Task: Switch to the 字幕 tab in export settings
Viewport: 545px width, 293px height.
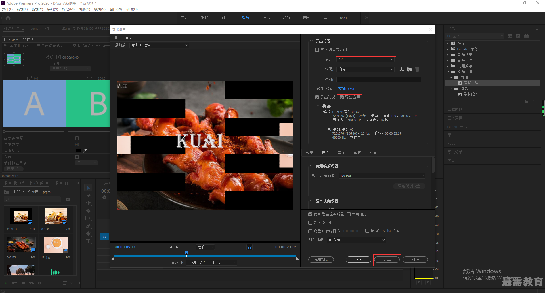Action: tap(357, 153)
